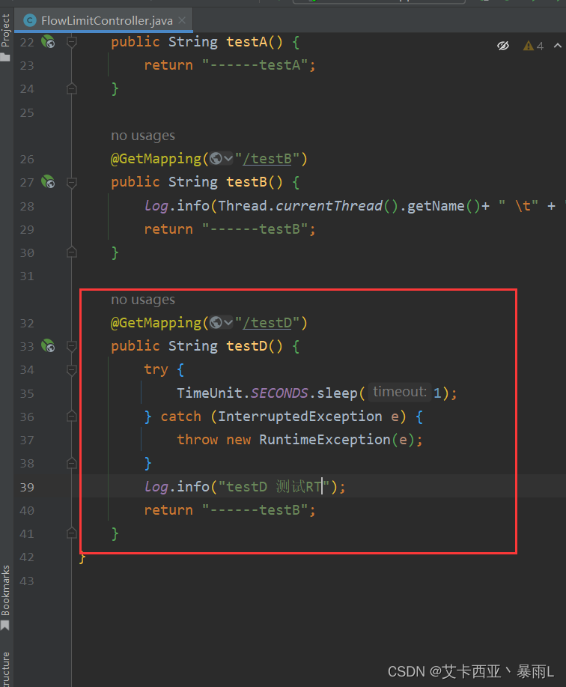
Task: Place cursor on "testB()" method name
Action: point(255,182)
